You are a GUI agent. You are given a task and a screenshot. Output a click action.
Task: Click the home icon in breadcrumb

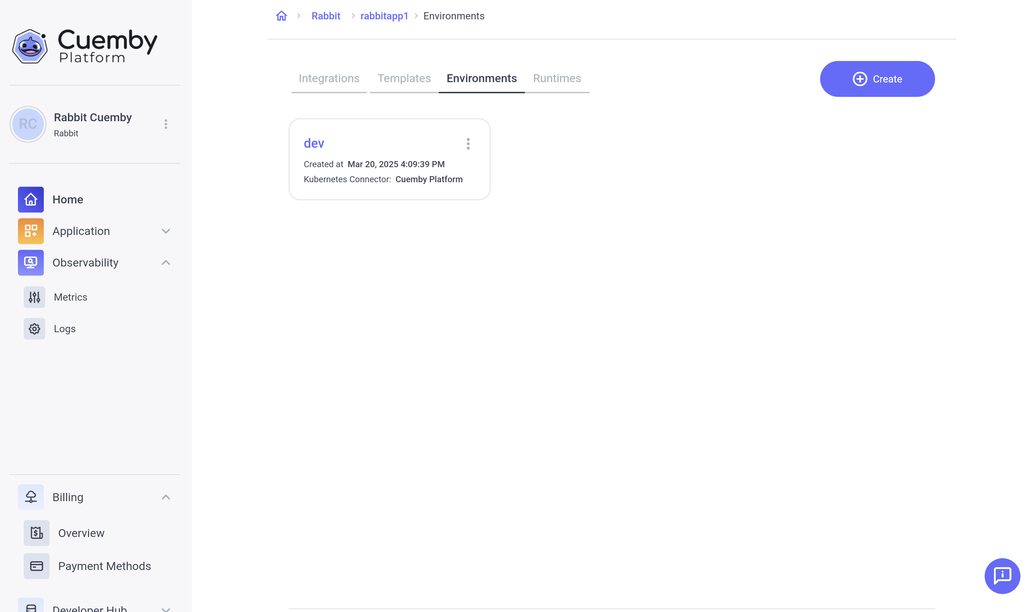(x=281, y=16)
